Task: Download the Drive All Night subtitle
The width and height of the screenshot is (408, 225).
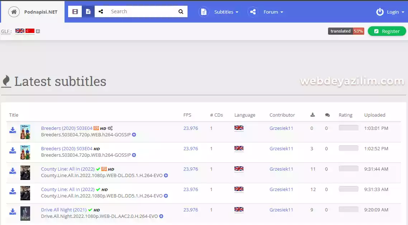Action: [x=13, y=211]
